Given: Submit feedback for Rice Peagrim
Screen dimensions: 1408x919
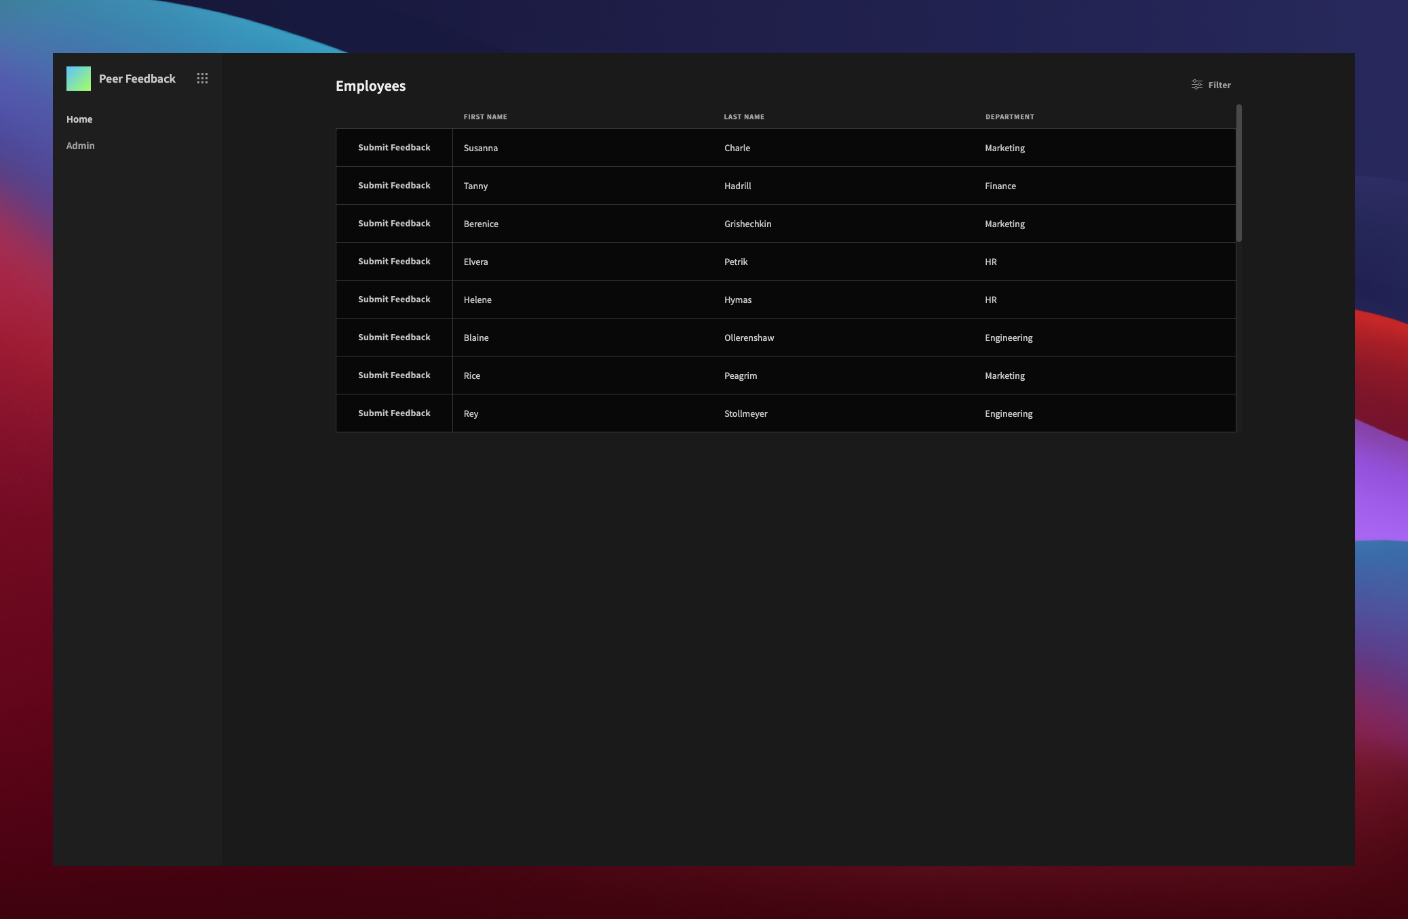Looking at the screenshot, I should pos(394,375).
